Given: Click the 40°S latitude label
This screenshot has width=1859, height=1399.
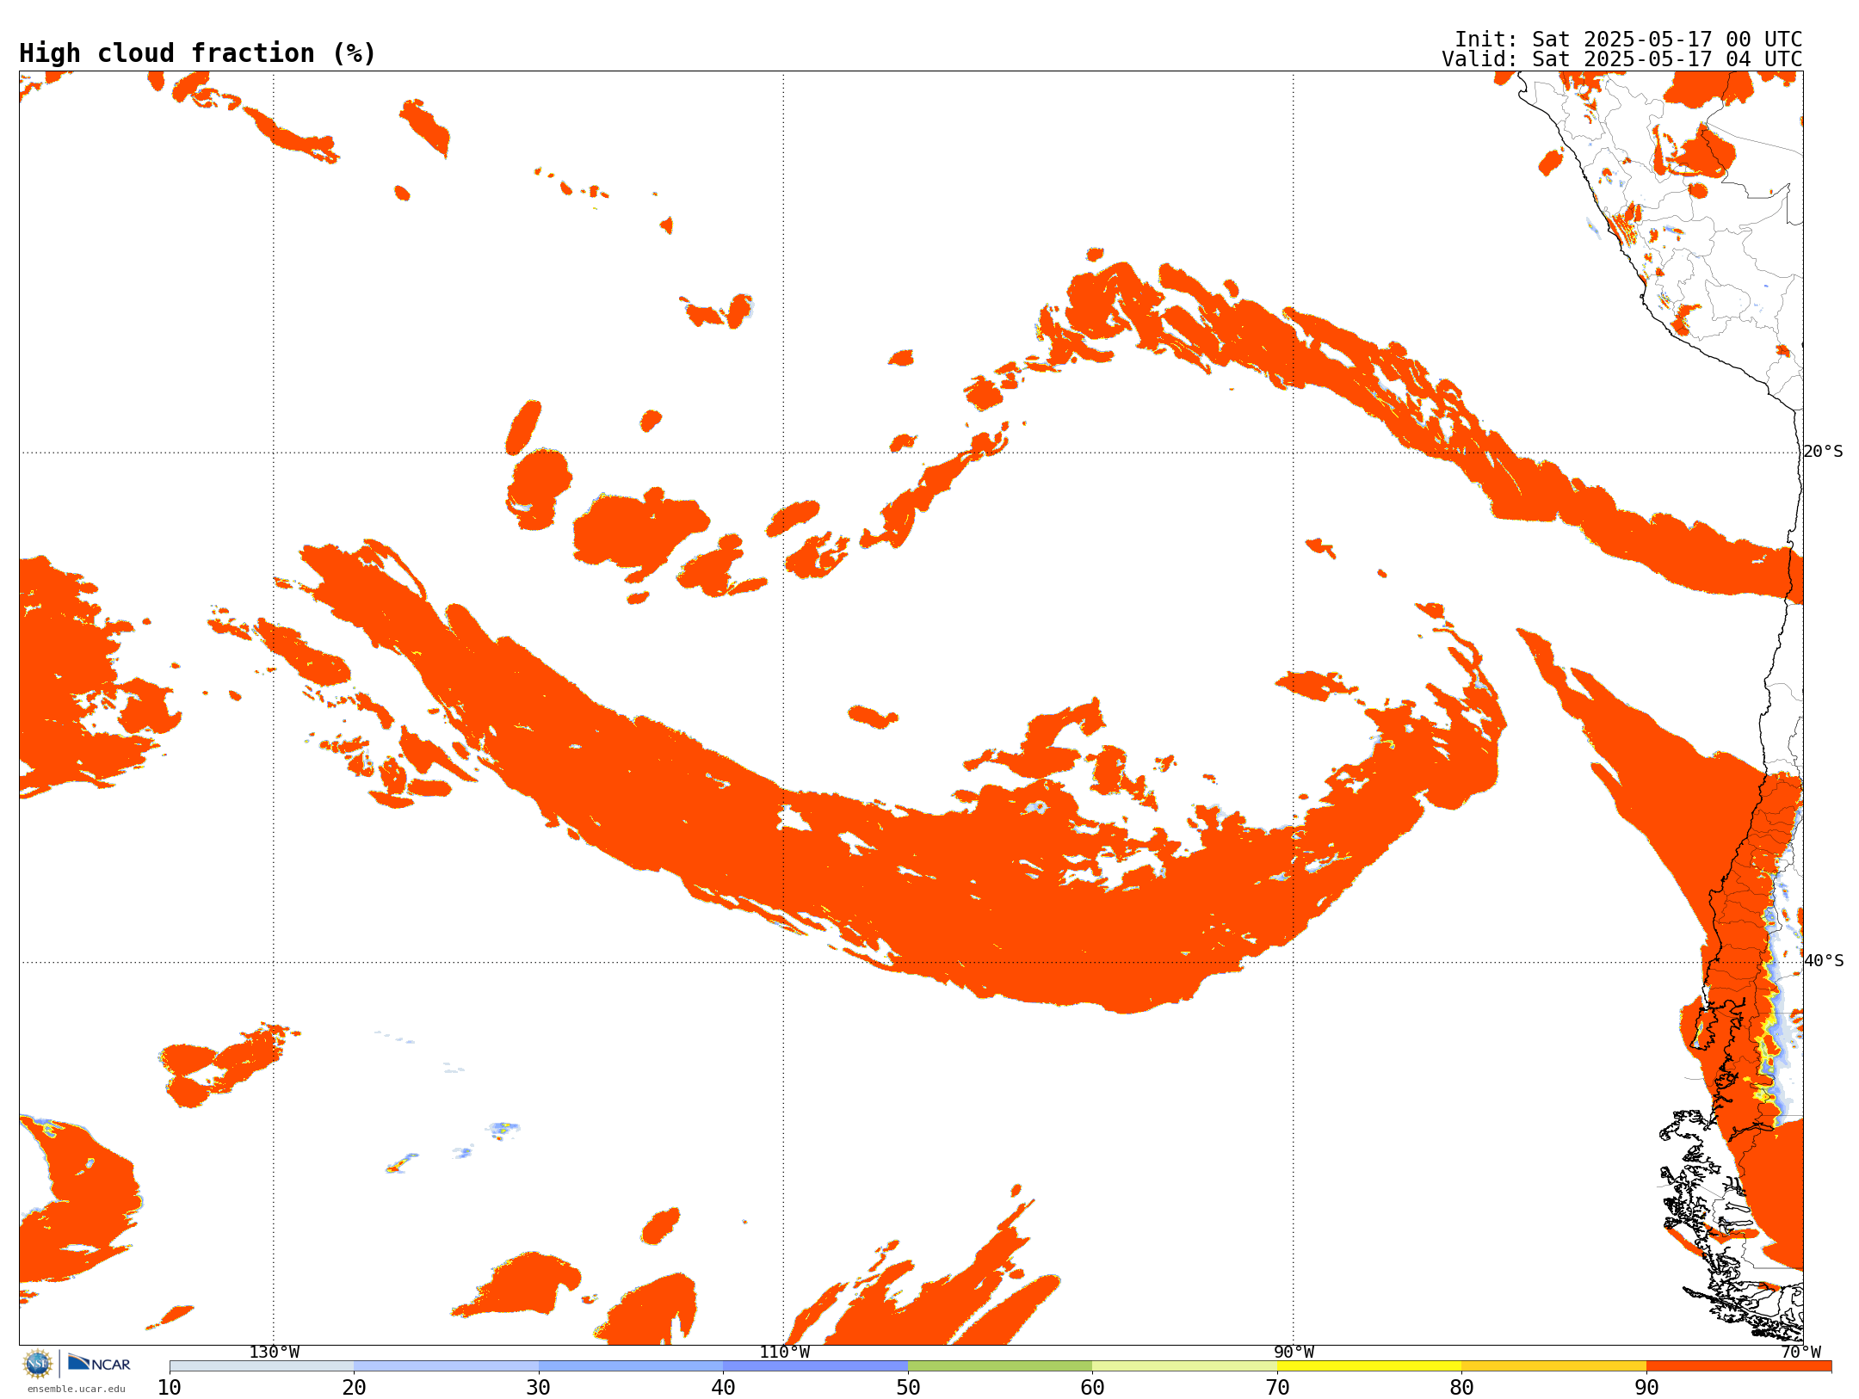Looking at the screenshot, I should (1823, 961).
